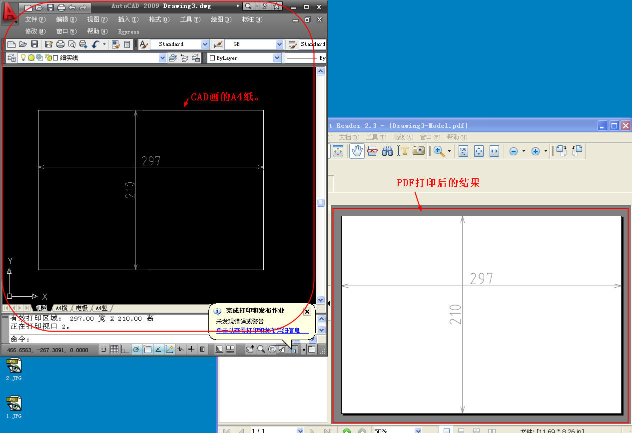Screen dimensions: 632x433
Task: Open the AutoCAD red A application menu
Action: (9, 13)
